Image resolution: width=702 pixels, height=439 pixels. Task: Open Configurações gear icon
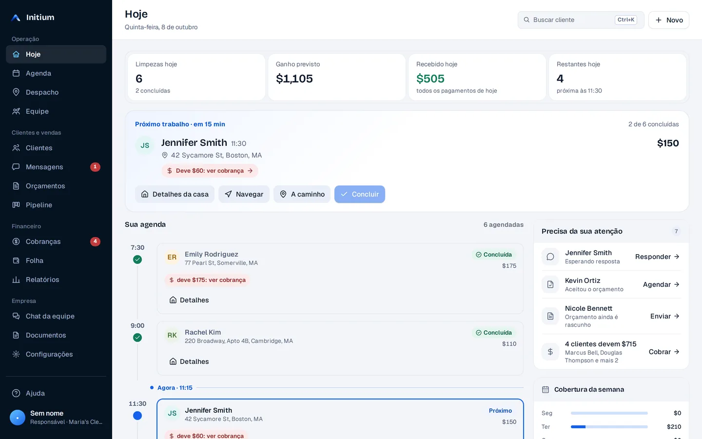pos(16,354)
